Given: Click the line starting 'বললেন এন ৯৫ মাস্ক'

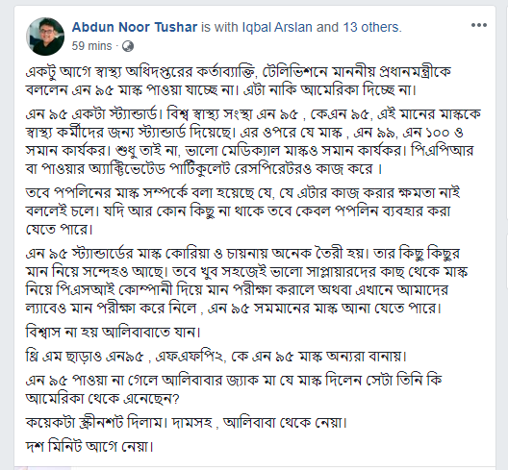Looking at the screenshot, I should [x=220, y=89].
